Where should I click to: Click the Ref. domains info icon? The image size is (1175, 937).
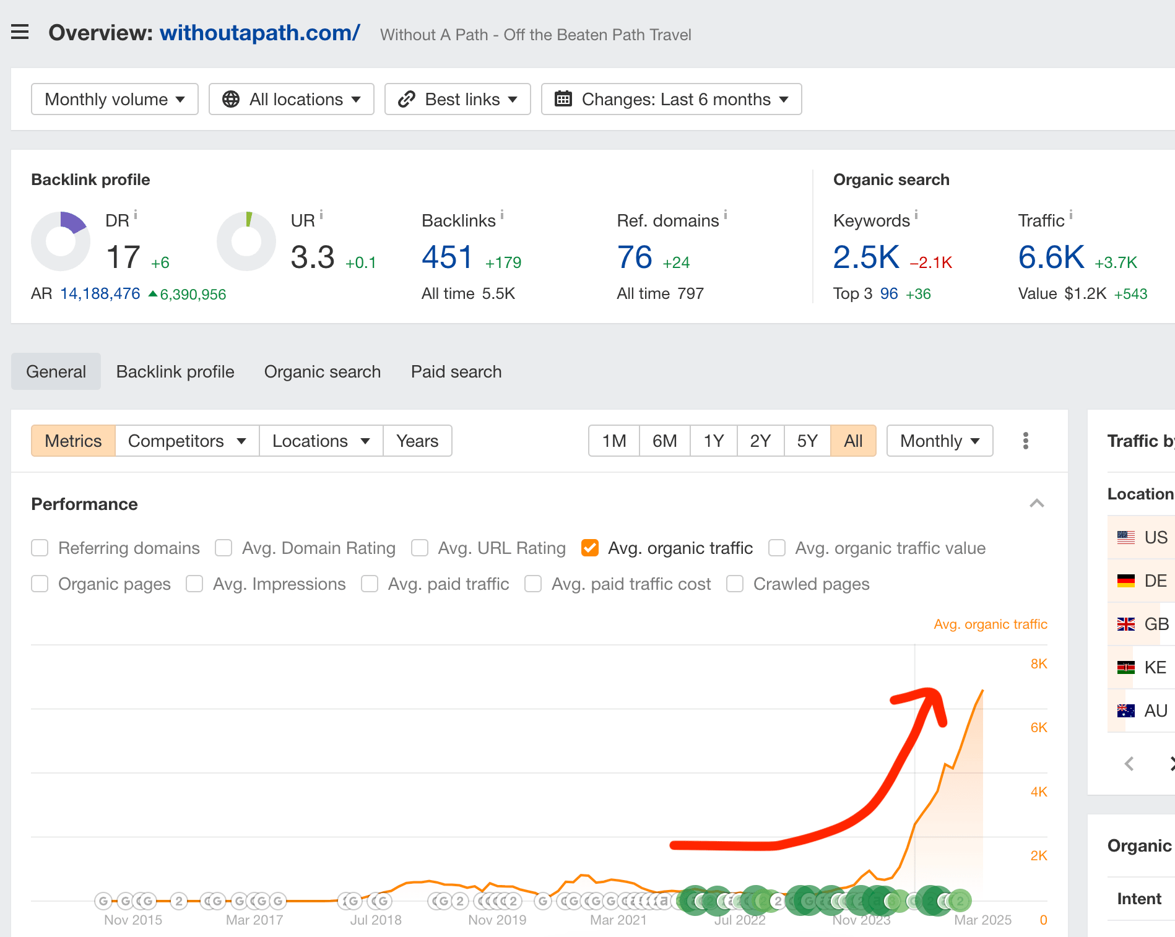click(x=726, y=214)
